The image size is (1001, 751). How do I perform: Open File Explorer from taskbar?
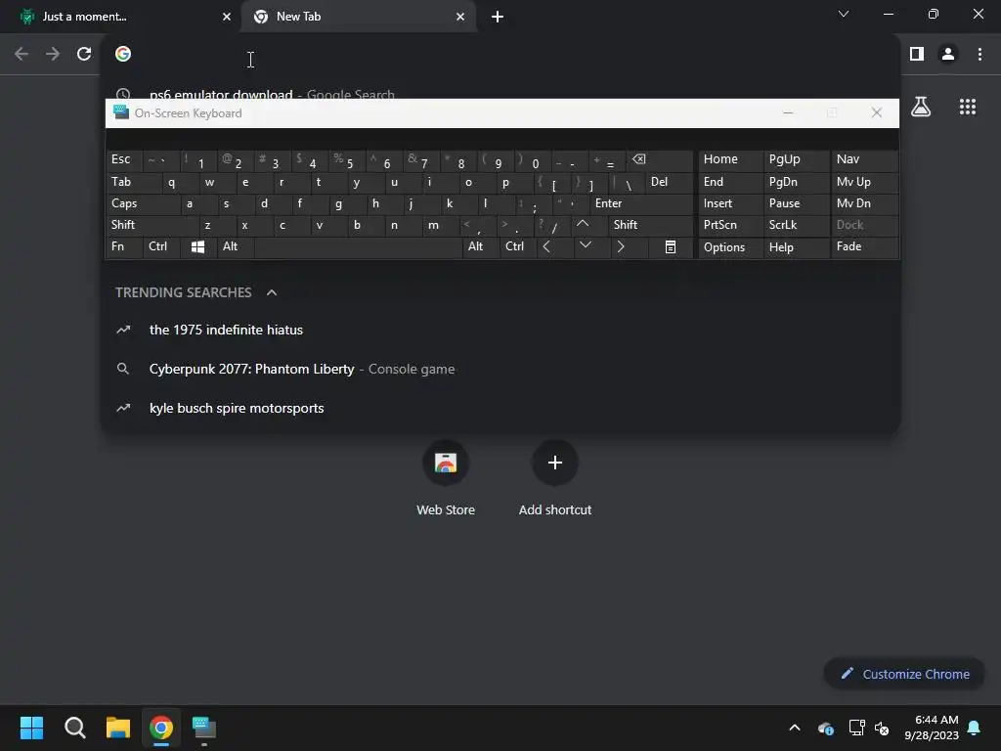118,728
